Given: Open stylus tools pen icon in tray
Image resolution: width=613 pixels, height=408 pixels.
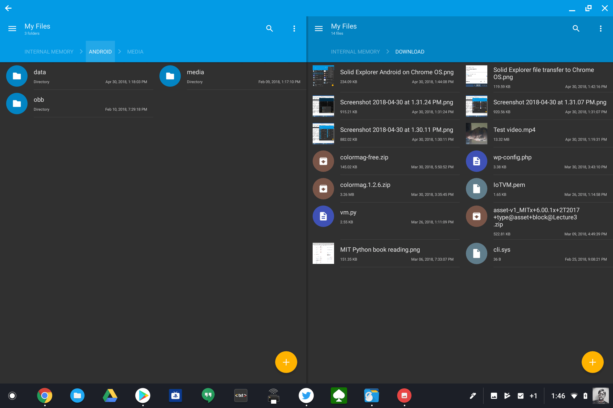Looking at the screenshot, I should click(x=473, y=396).
